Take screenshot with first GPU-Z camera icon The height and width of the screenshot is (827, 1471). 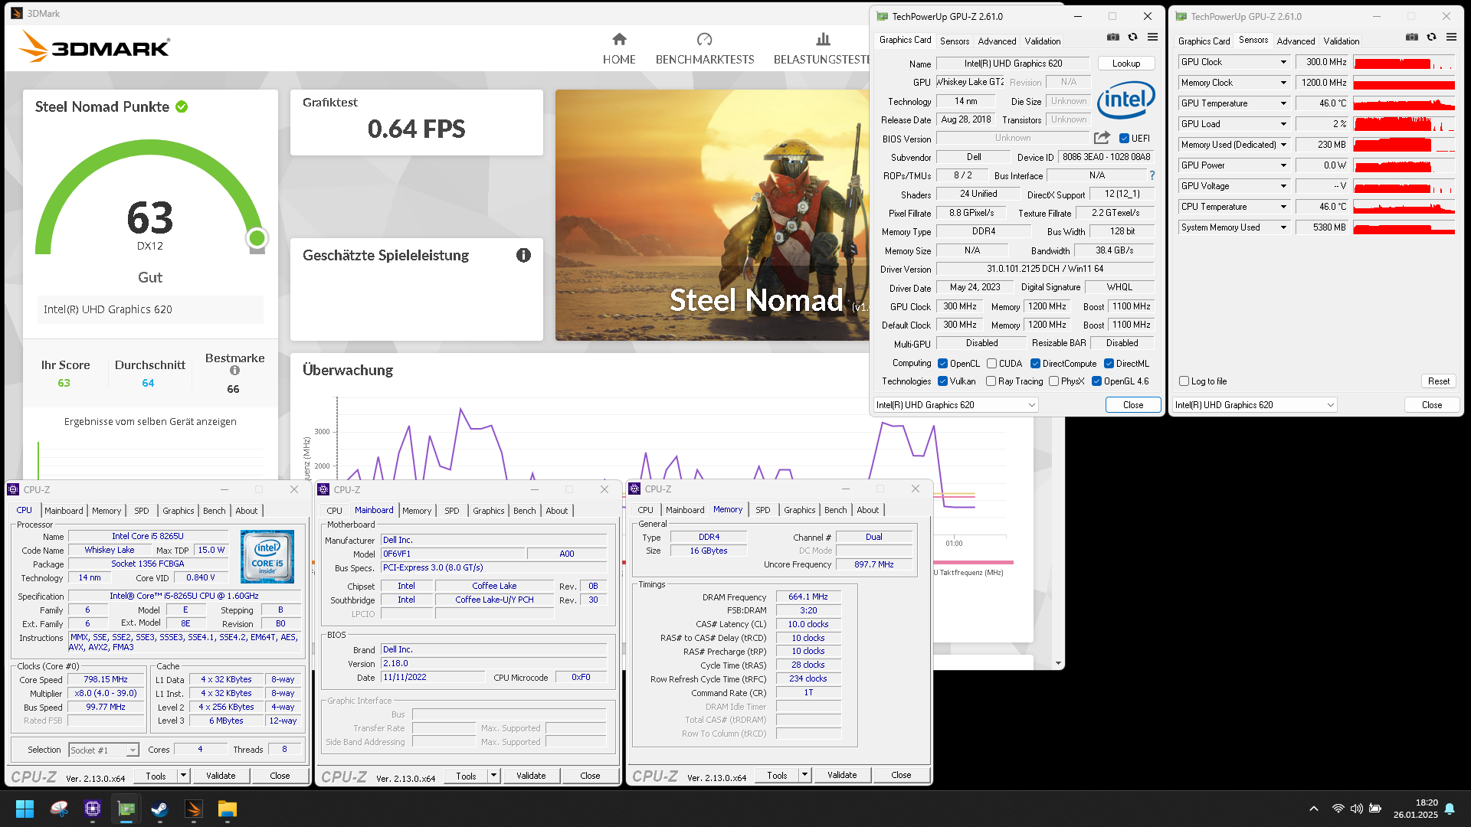pyautogui.click(x=1112, y=37)
